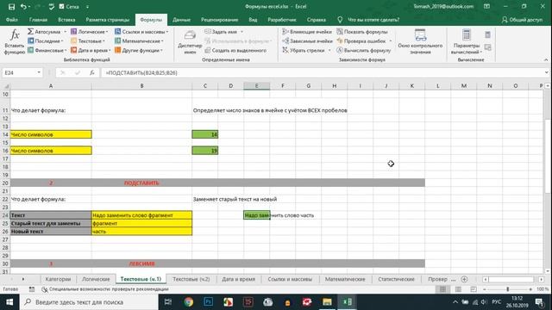Switch to Page Layout view in status bar
The image size is (552, 310).
pos(458,289)
